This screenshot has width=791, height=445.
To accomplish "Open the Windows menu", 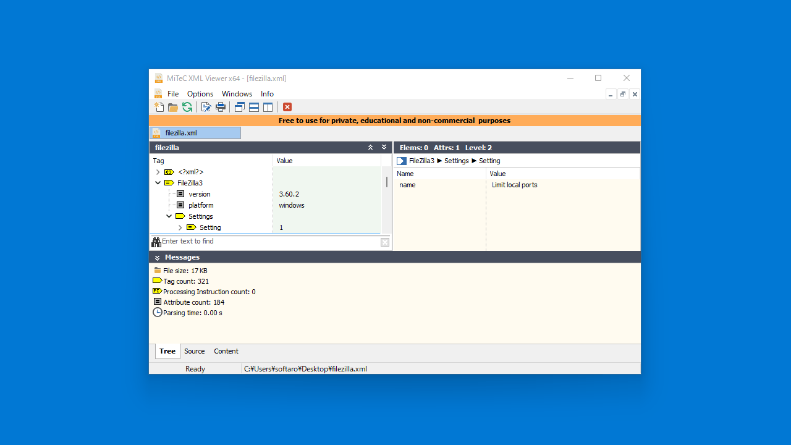I will [x=237, y=94].
